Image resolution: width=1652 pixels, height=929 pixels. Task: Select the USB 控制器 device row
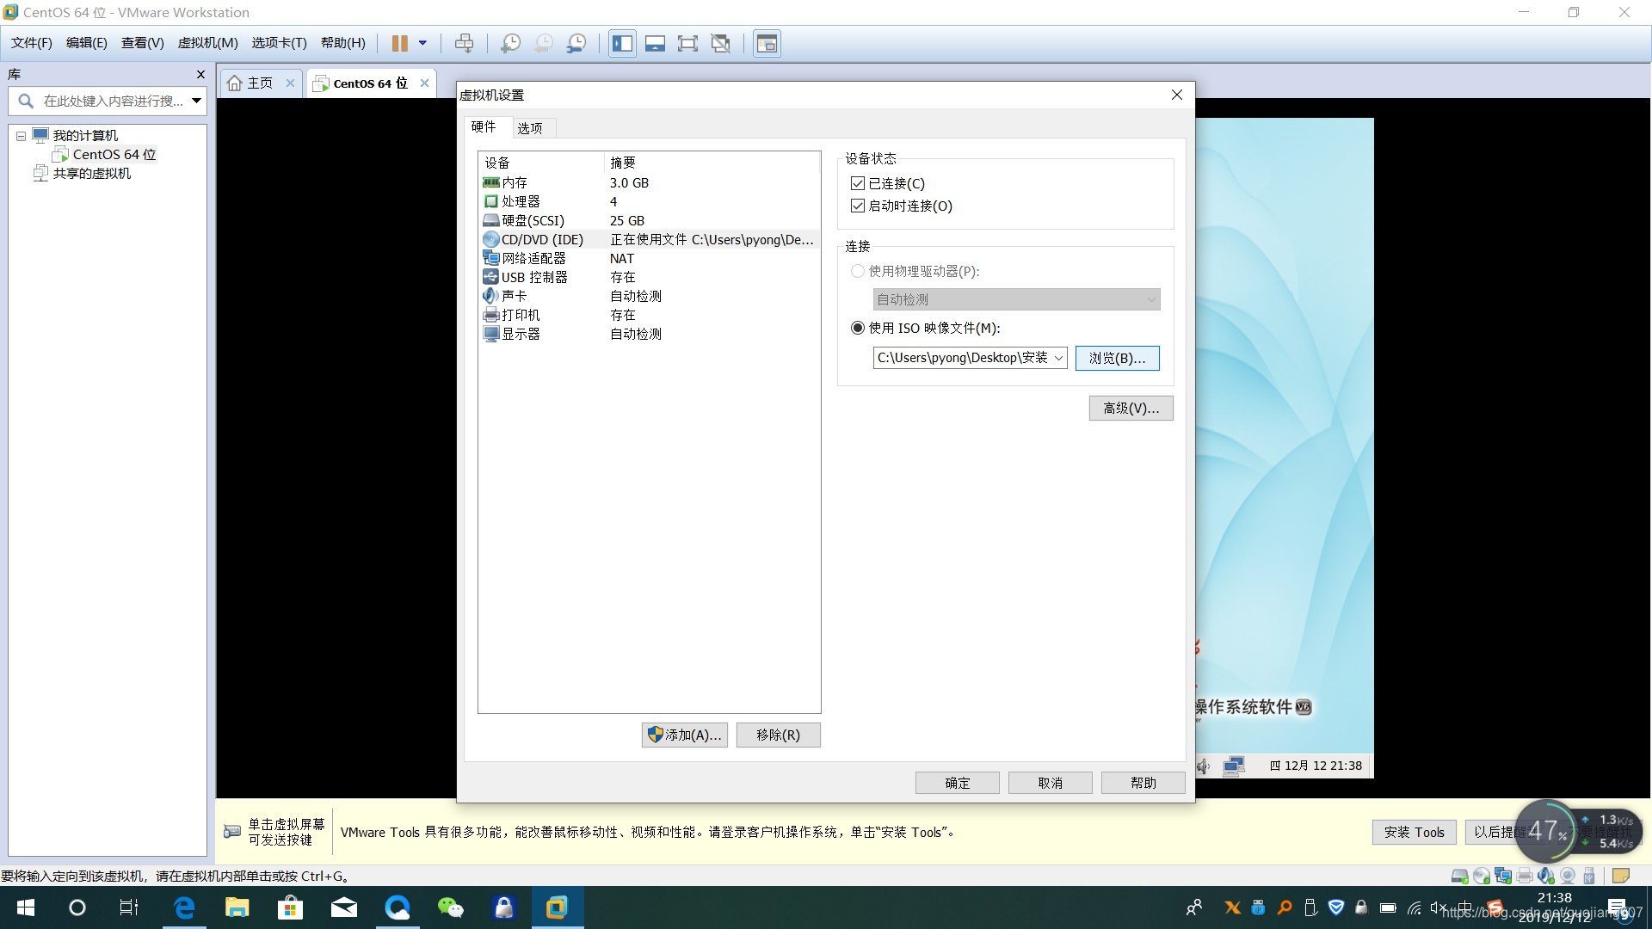[649, 278]
